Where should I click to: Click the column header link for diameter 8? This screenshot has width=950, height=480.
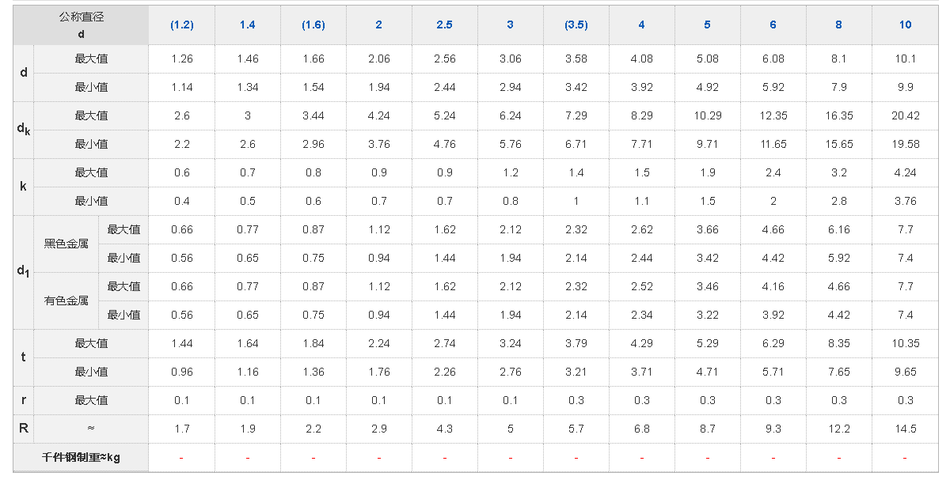tap(838, 25)
